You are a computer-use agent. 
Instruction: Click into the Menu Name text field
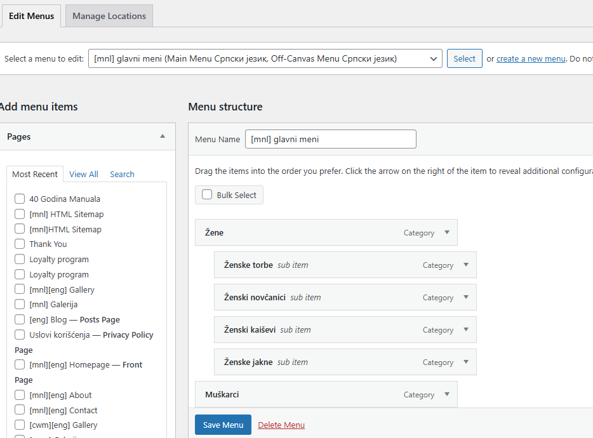tap(330, 139)
